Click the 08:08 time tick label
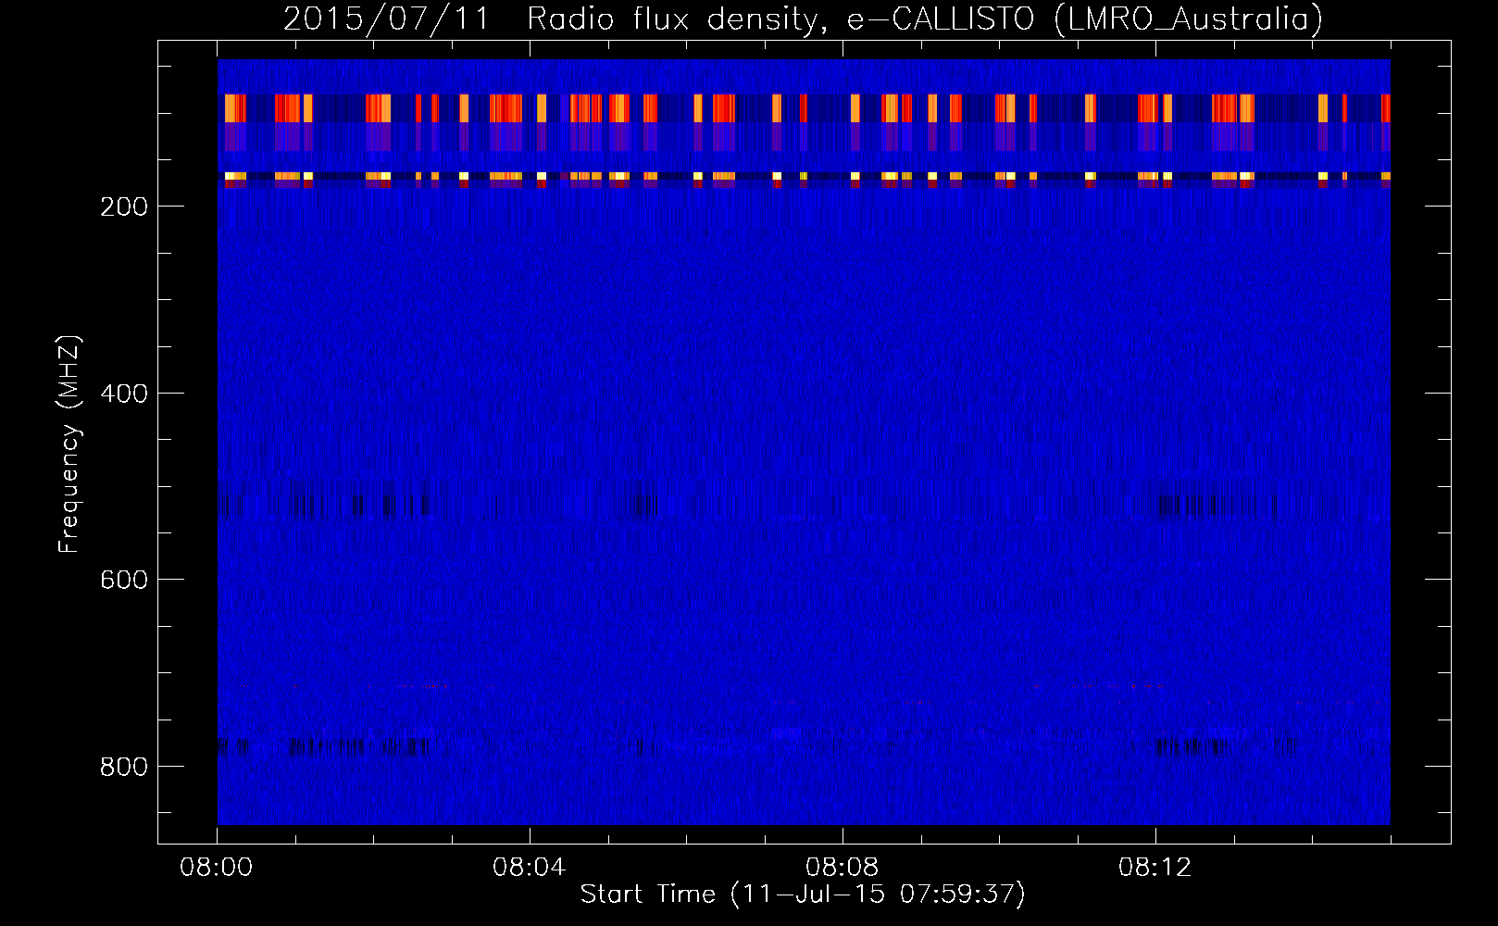This screenshot has width=1498, height=926. [843, 868]
